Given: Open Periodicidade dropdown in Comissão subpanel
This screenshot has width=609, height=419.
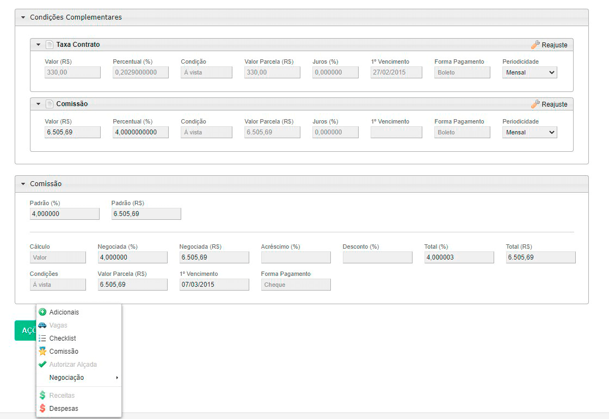Looking at the screenshot, I should [530, 132].
